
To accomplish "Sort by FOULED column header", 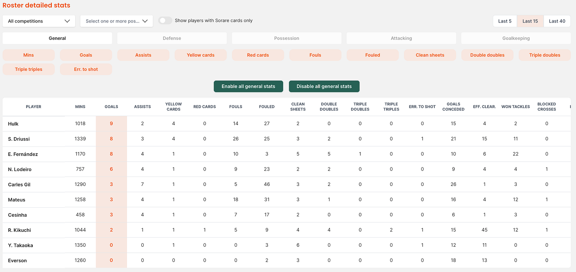I will click(267, 107).
